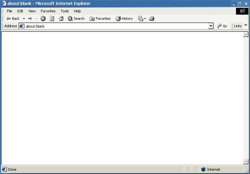Open the Back history dropdown arrow
The image size is (250, 174).
tap(24, 19)
